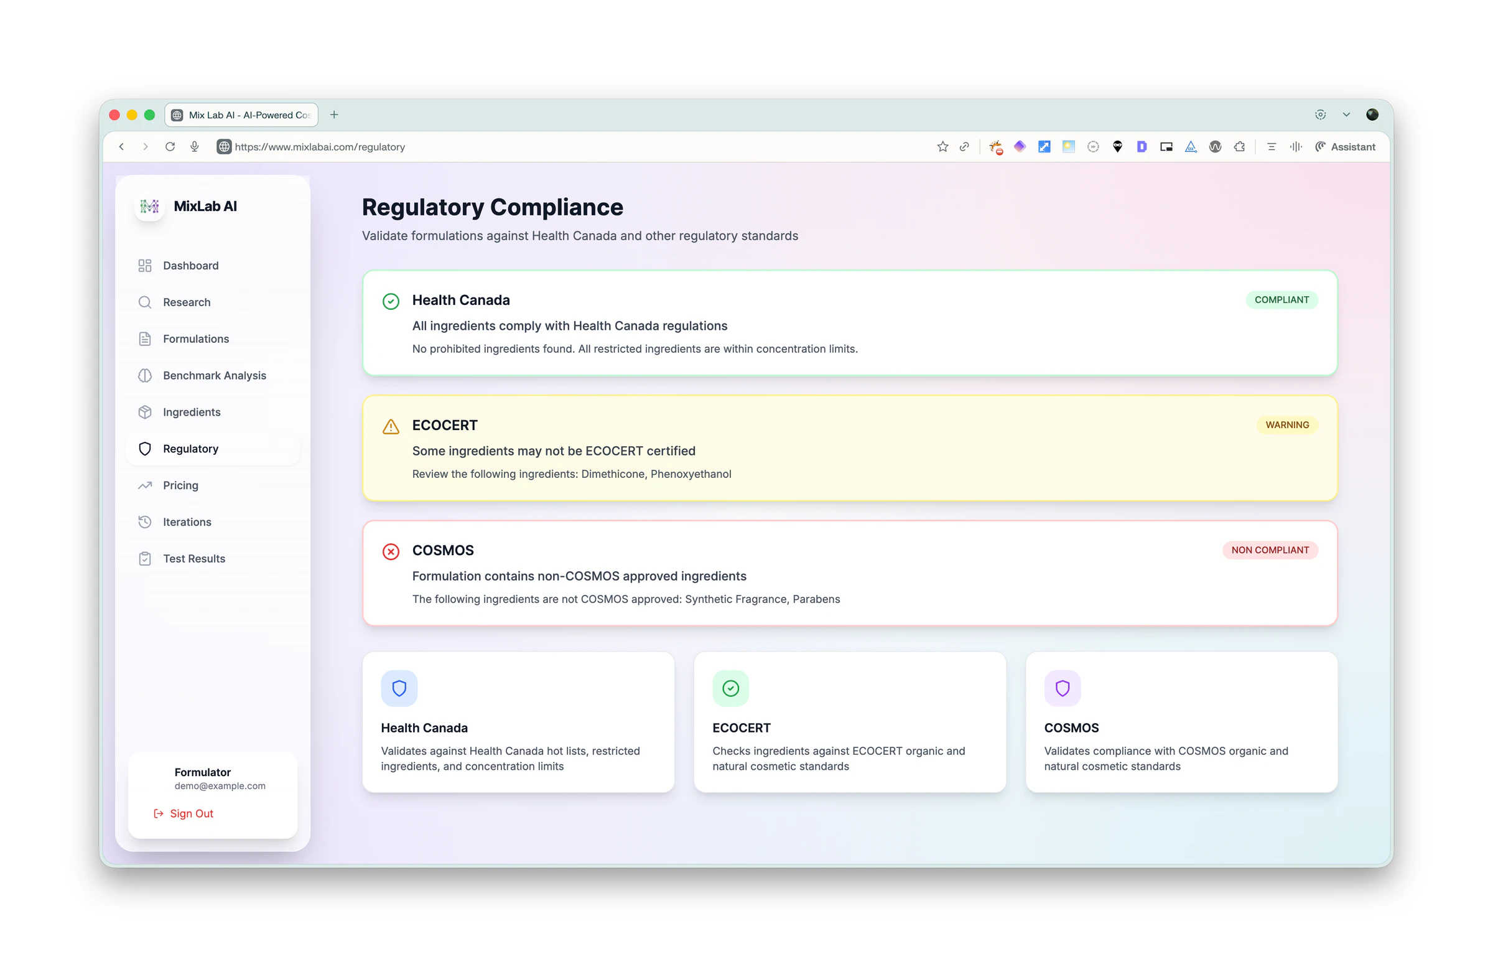Expand the tab list chevron
The height and width of the screenshot is (967, 1493).
[1346, 115]
